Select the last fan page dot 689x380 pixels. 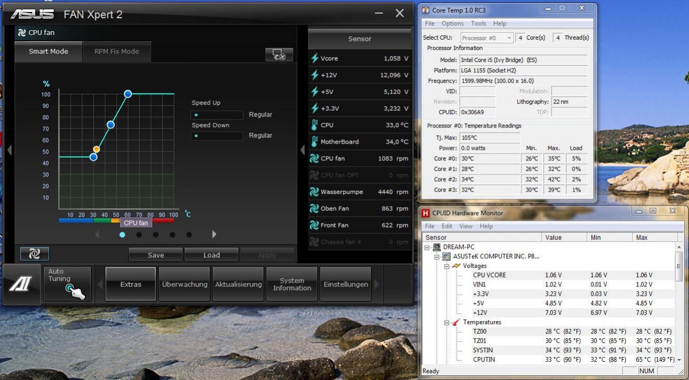189,235
